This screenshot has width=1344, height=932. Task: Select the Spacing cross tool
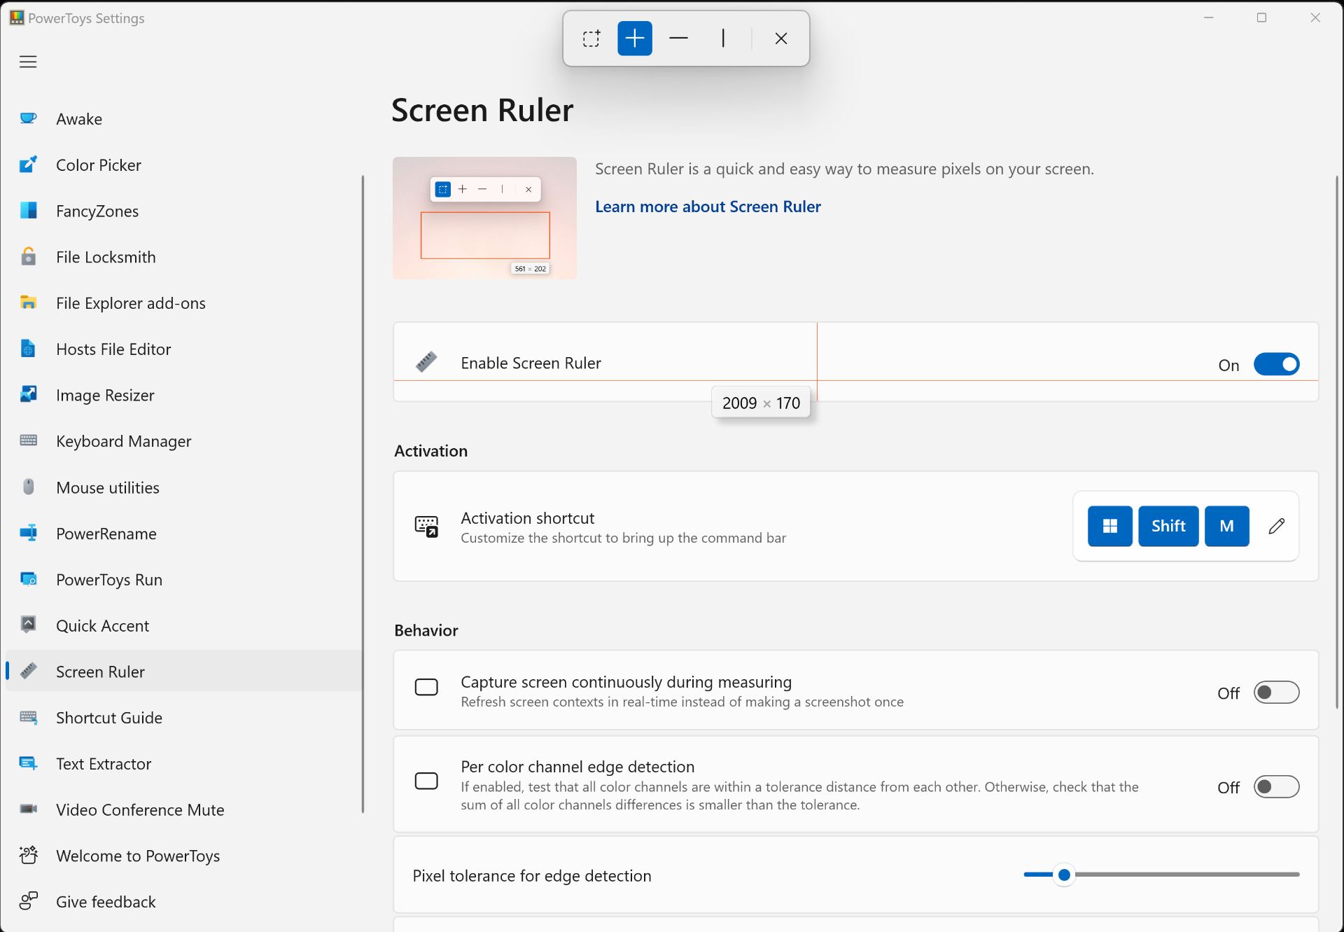pos(634,39)
